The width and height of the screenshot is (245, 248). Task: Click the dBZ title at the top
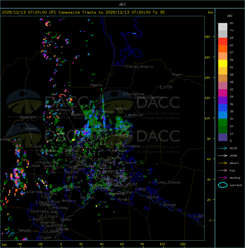[122, 4]
